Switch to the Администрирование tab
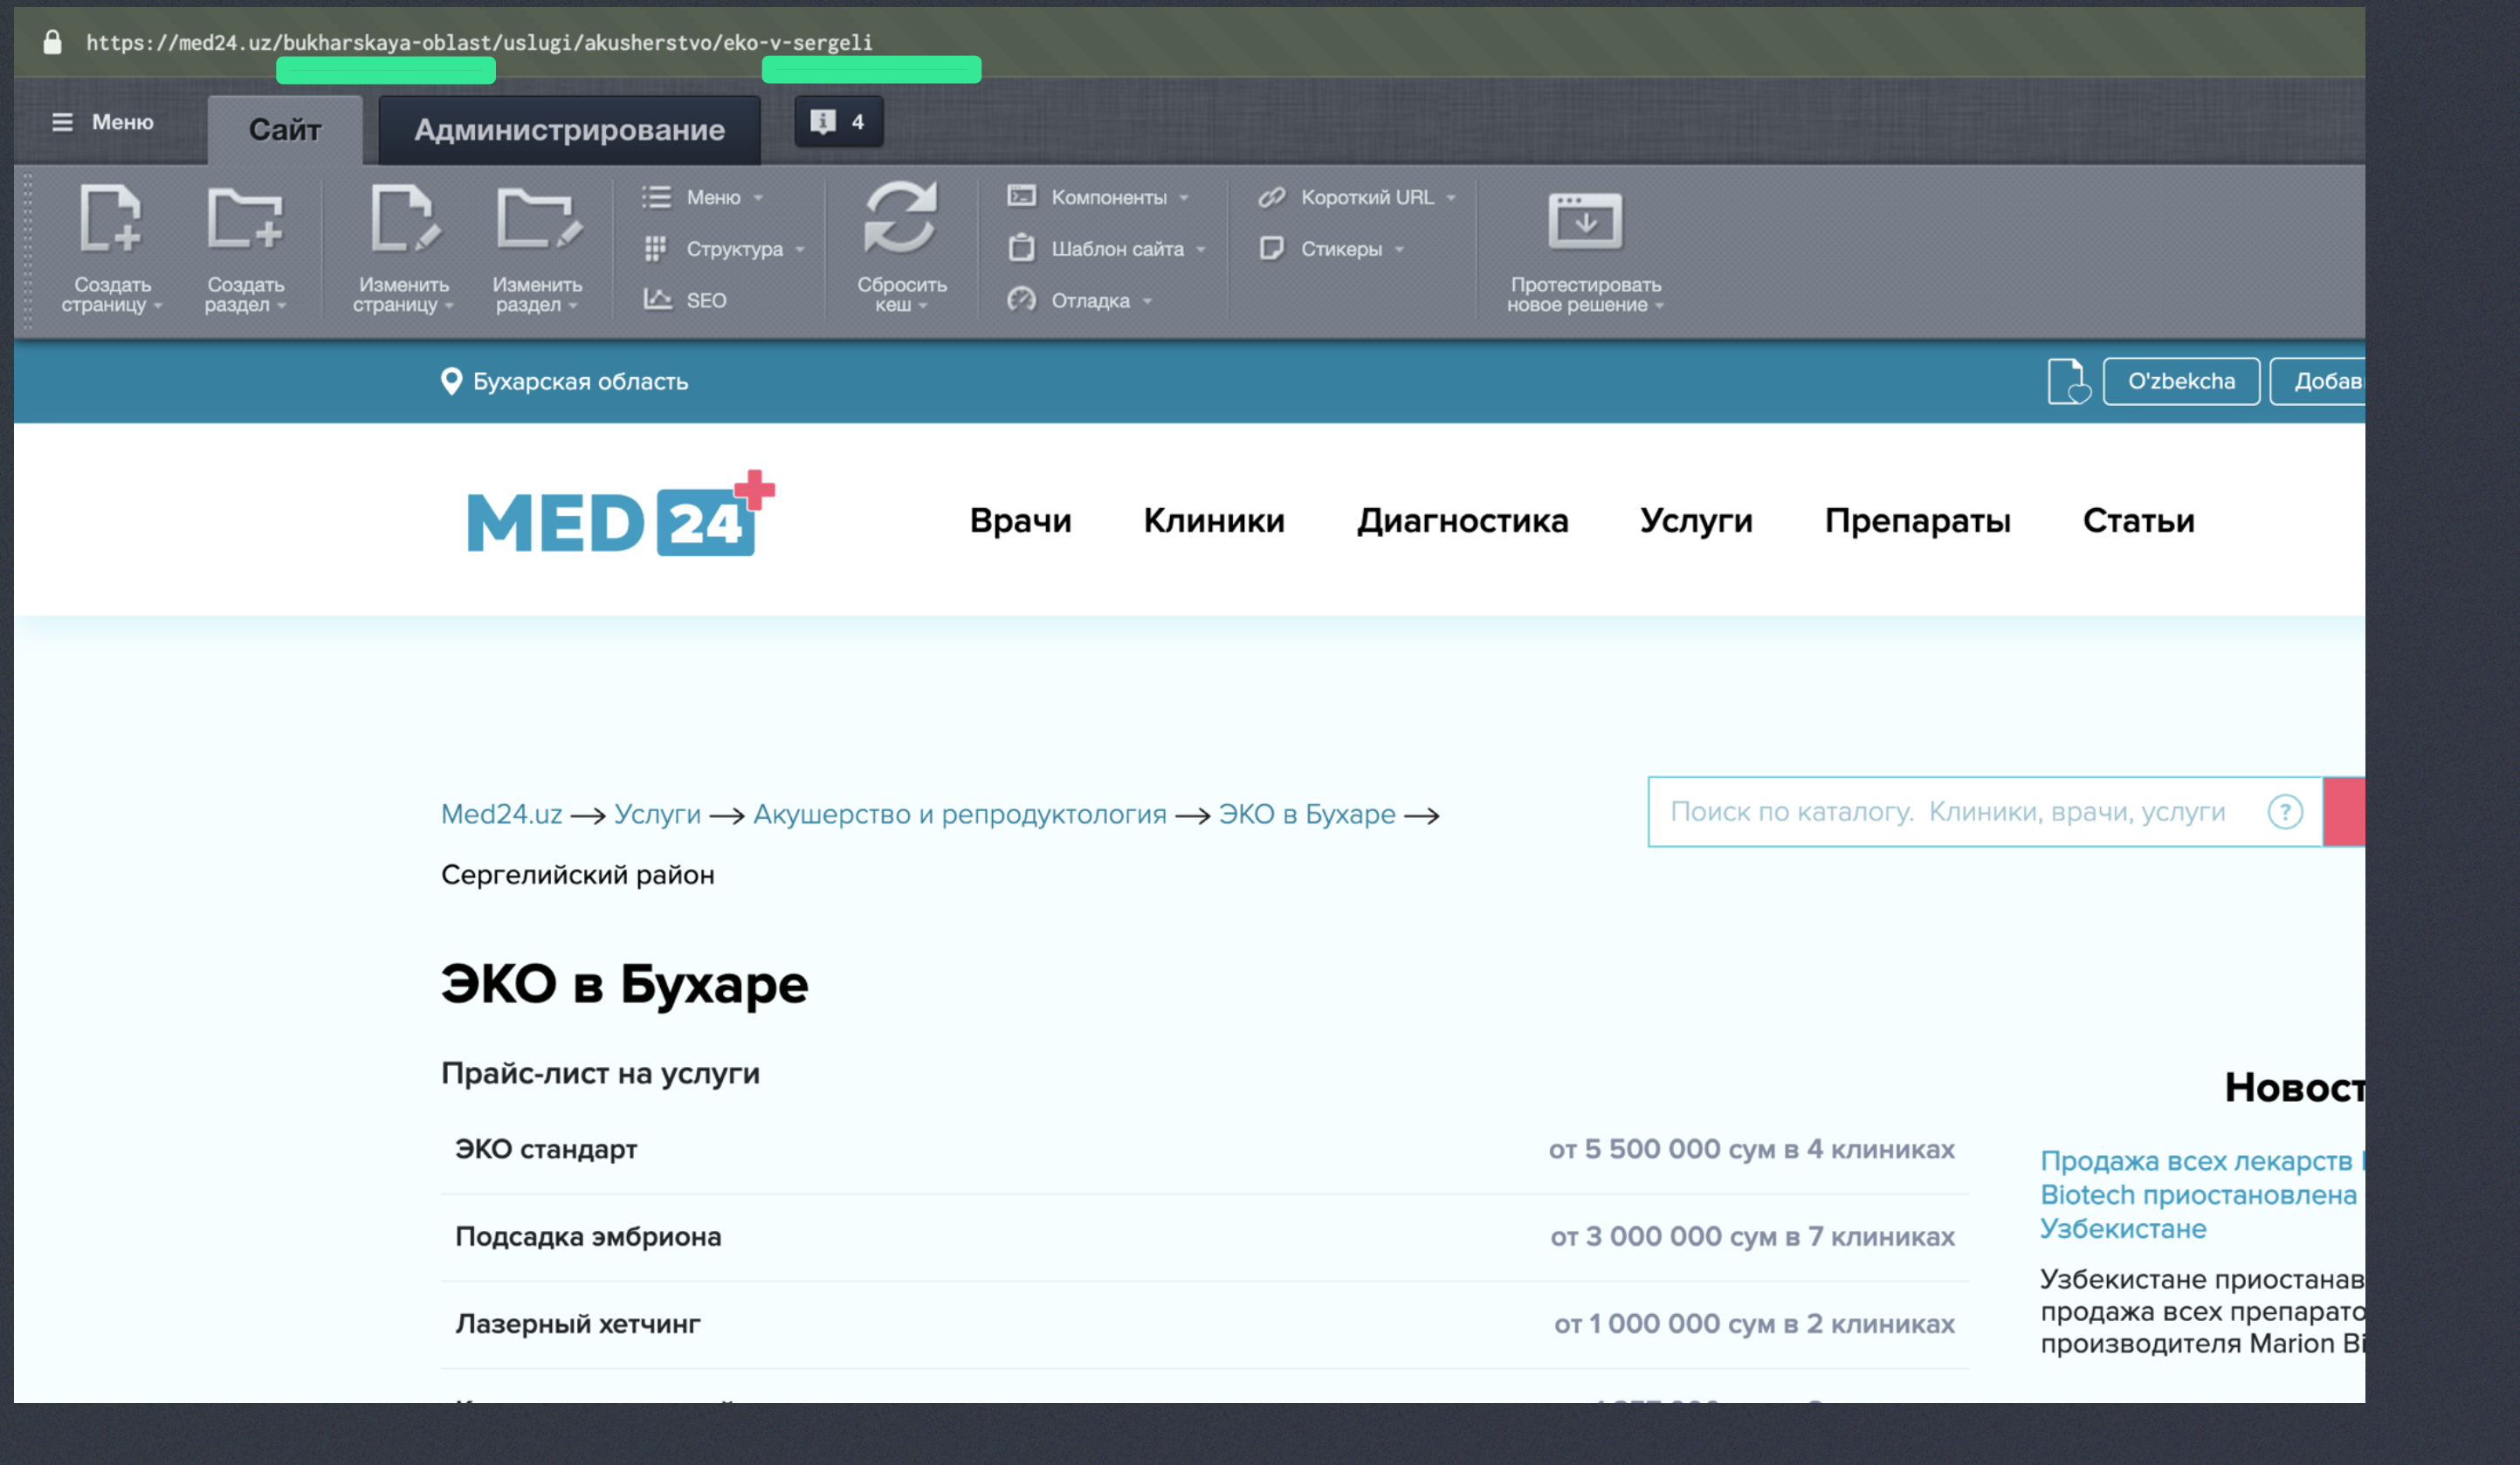Image resolution: width=2520 pixels, height=1465 pixels. pyautogui.click(x=569, y=129)
